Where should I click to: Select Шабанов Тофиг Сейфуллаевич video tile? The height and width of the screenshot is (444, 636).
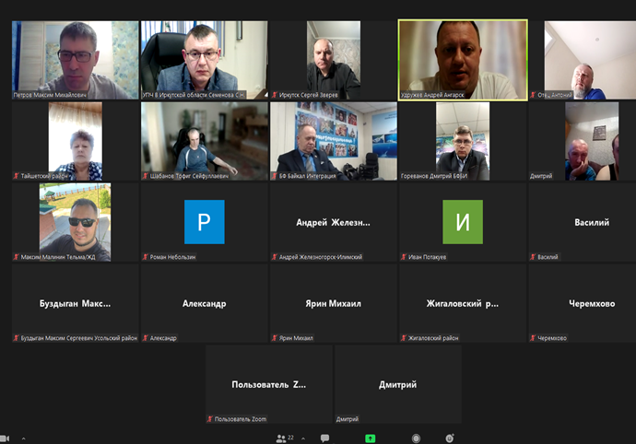204,141
